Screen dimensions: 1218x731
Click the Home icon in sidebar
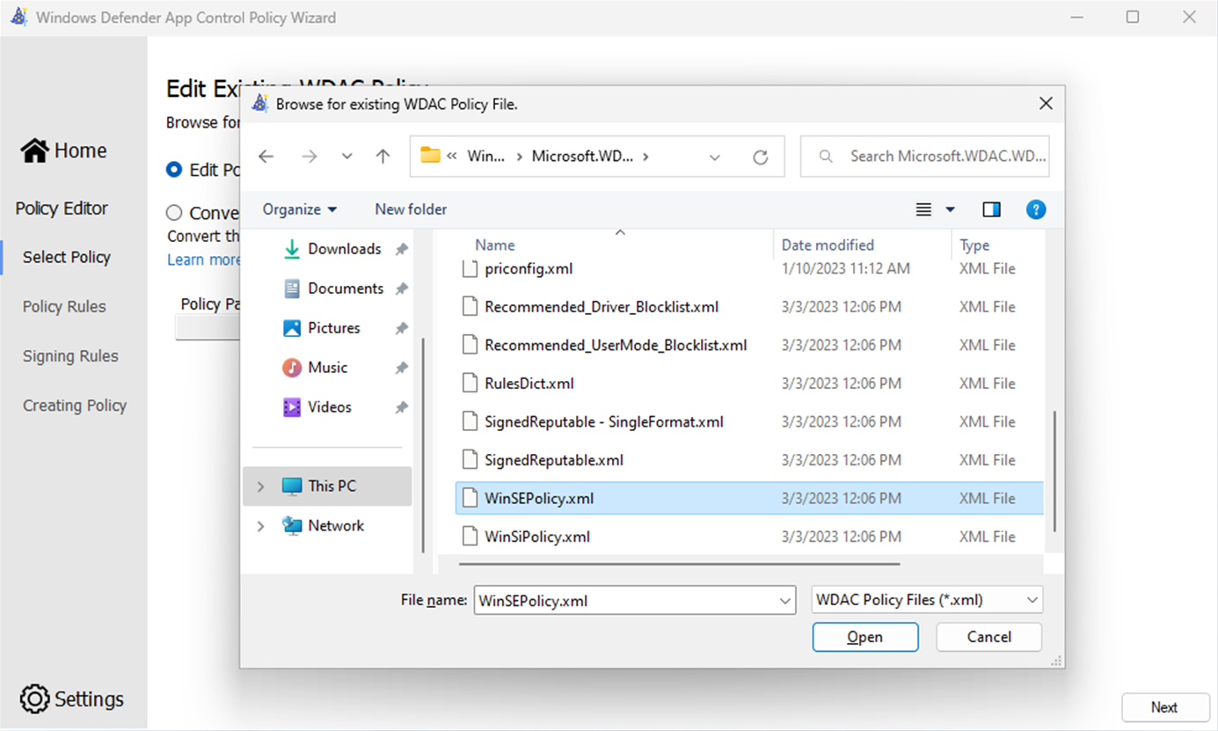click(35, 150)
